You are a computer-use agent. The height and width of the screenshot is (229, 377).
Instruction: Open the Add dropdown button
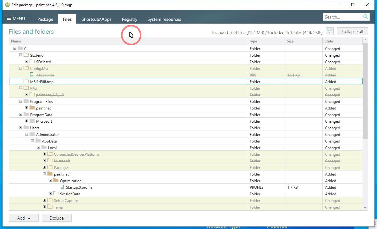[x=24, y=218]
